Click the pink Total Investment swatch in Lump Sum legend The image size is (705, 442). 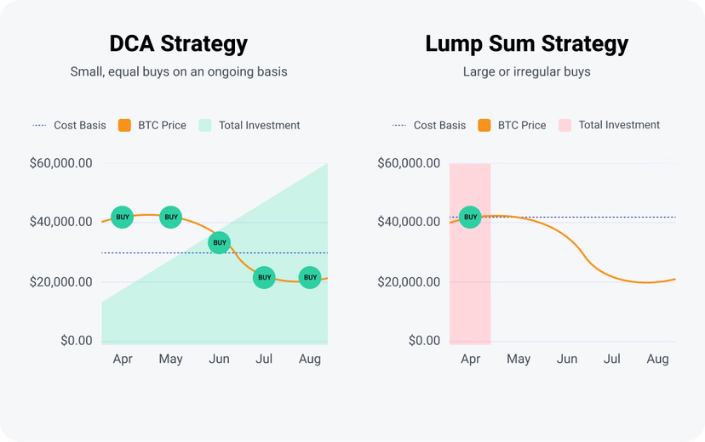click(x=565, y=126)
